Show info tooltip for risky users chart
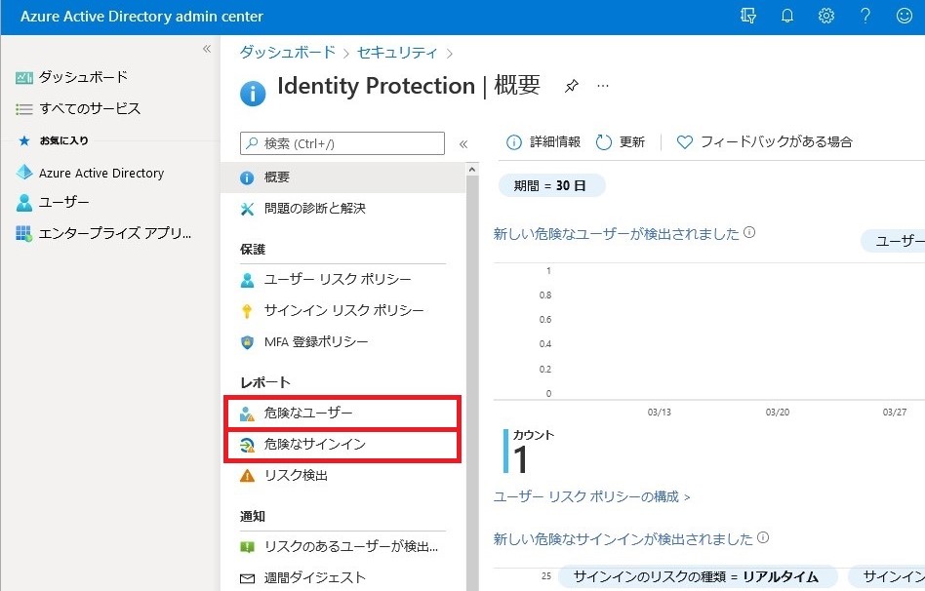Image resolution: width=925 pixels, height=591 pixels. click(749, 232)
